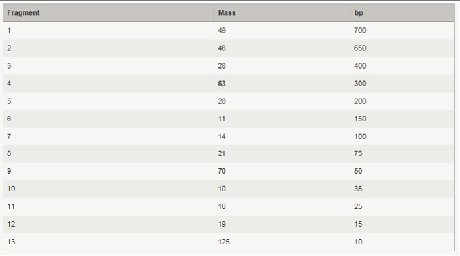Click mass value 125 in last row
The width and height of the screenshot is (460, 256).
coord(224,242)
